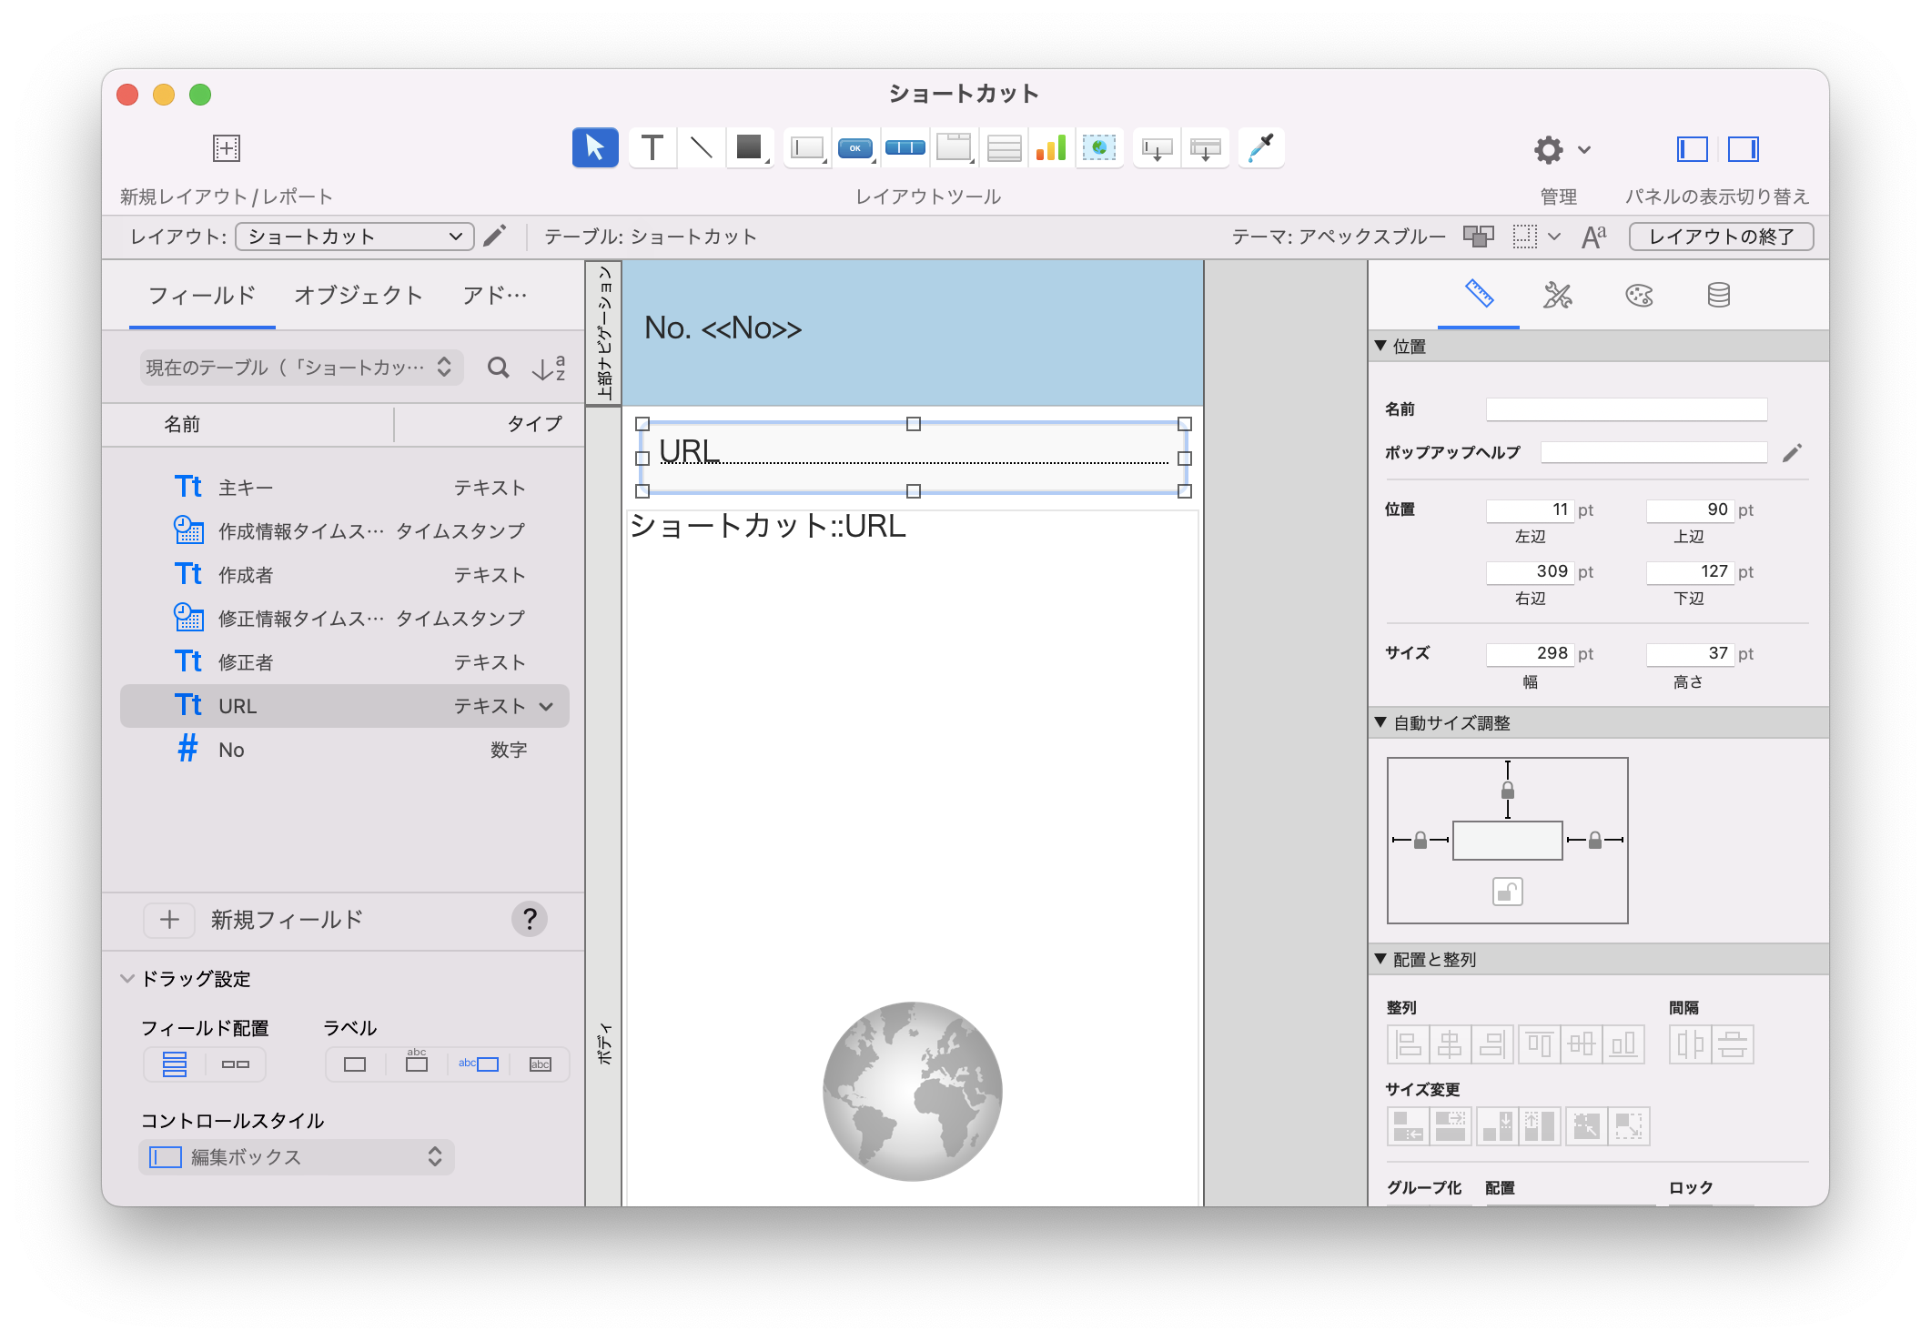Click the ポップアップヘルプ input field
Viewport: 1931px width, 1341px height.
pyautogui.click(x=1653, y=452)
